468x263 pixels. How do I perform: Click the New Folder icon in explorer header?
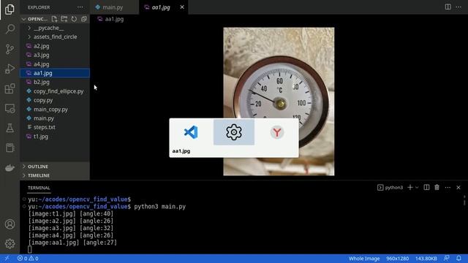(x=64, y=19)
